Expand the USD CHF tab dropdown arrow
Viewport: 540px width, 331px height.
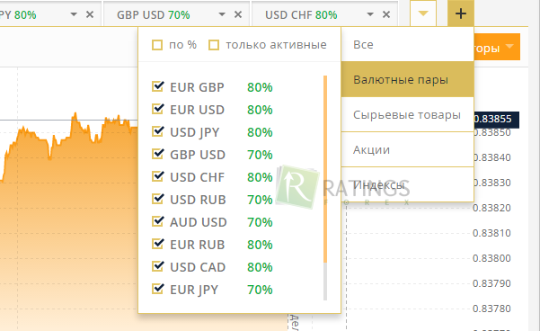[x=370, y=14]
